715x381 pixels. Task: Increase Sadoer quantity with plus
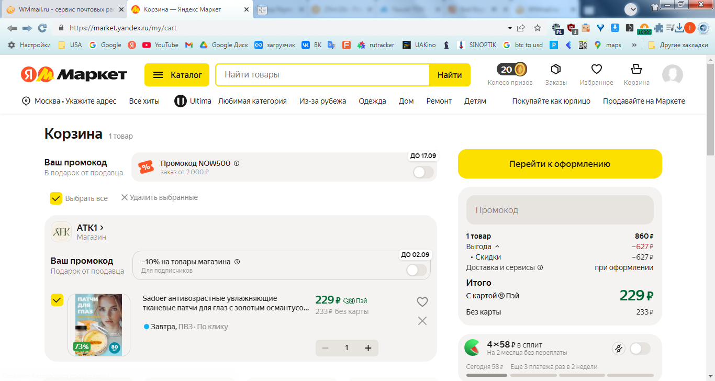[368, 348]
